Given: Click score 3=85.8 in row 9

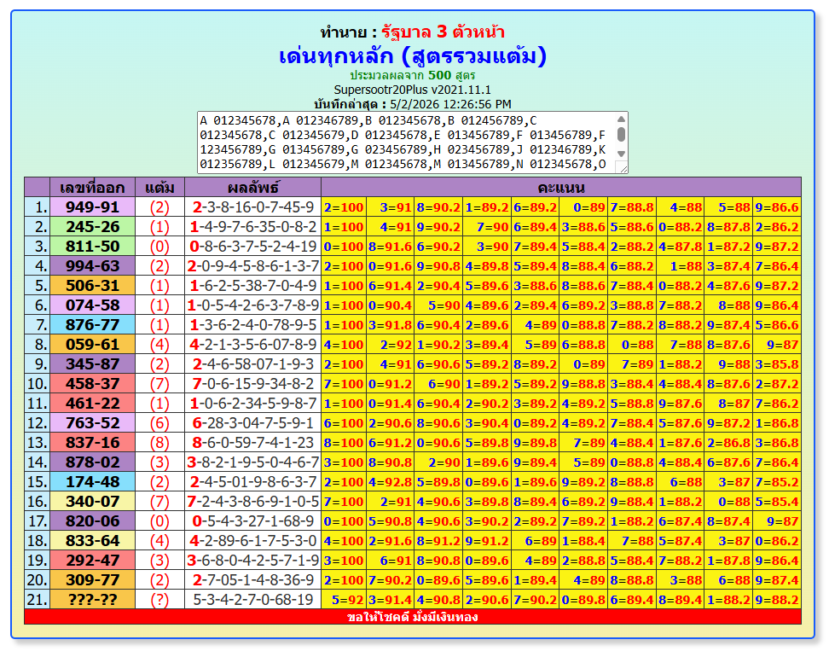Looking at the screenshot, I should point(777,364).
